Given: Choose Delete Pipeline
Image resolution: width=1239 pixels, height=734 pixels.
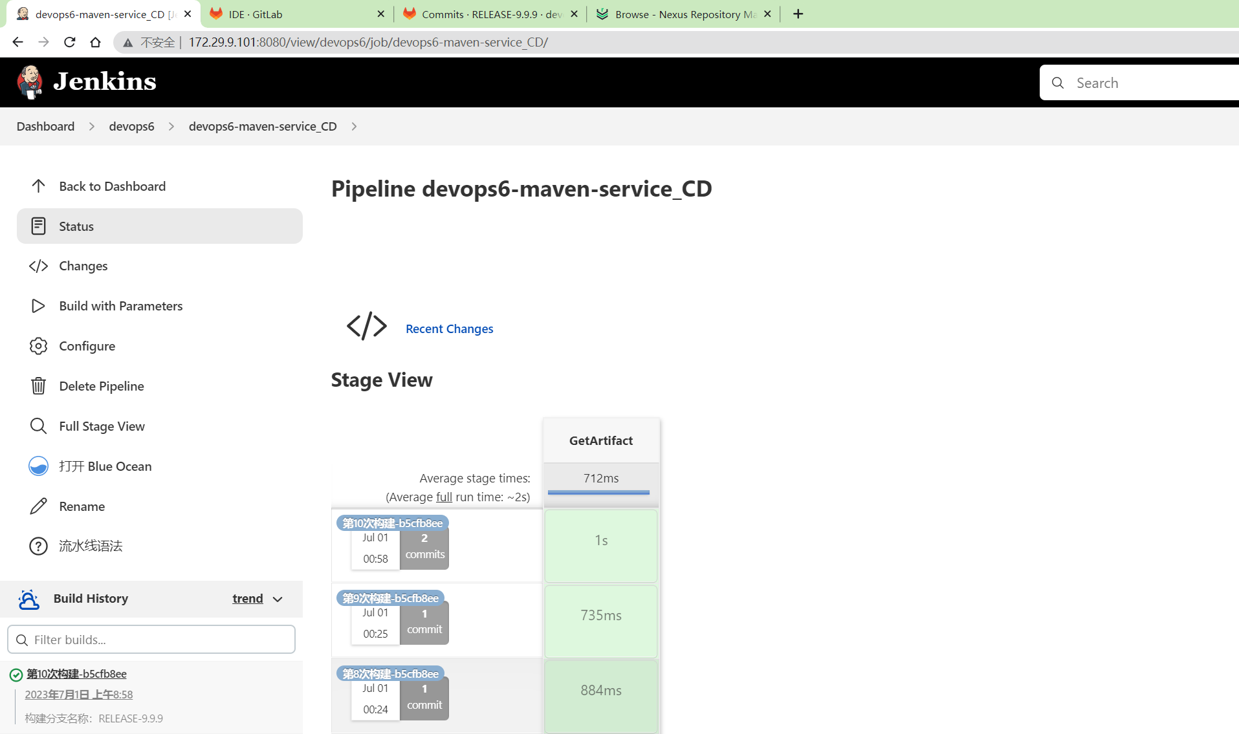Looking at the screenshot, I should (x=101, y=386).
